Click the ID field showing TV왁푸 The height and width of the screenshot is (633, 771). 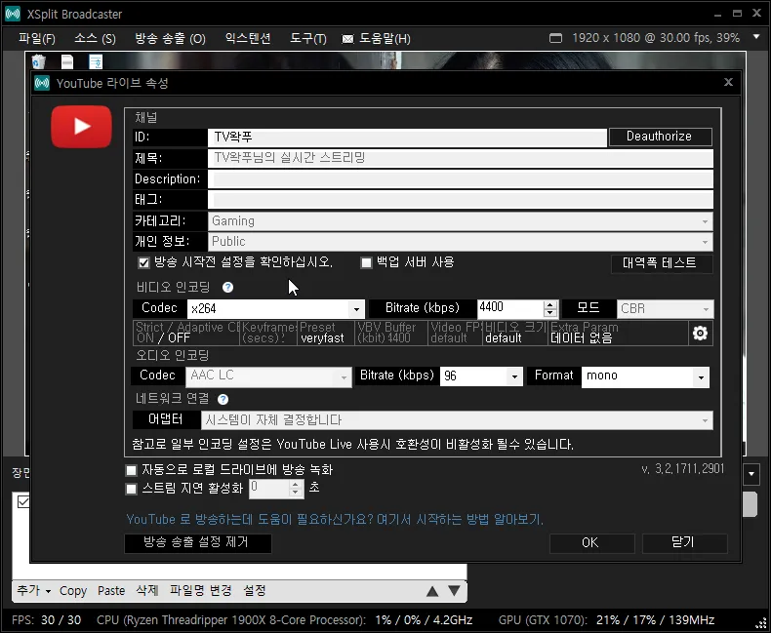407,138
